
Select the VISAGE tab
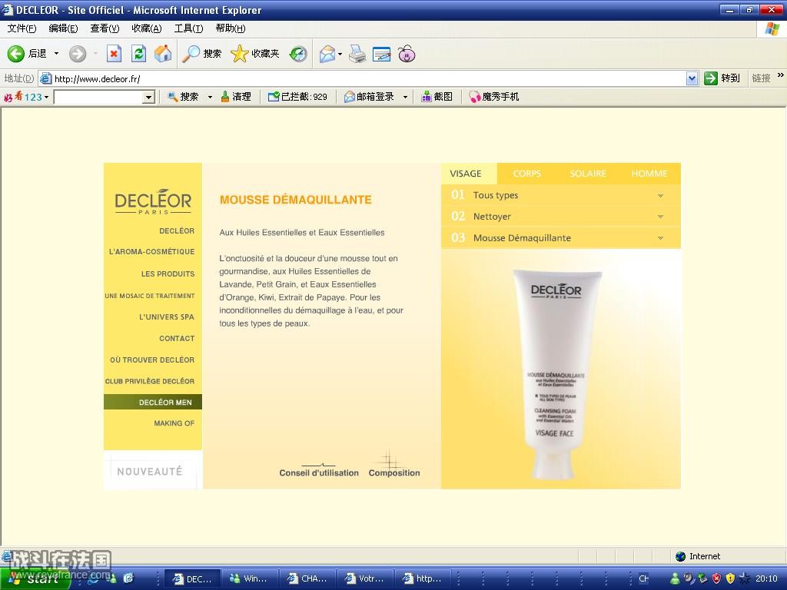(470, 174)
